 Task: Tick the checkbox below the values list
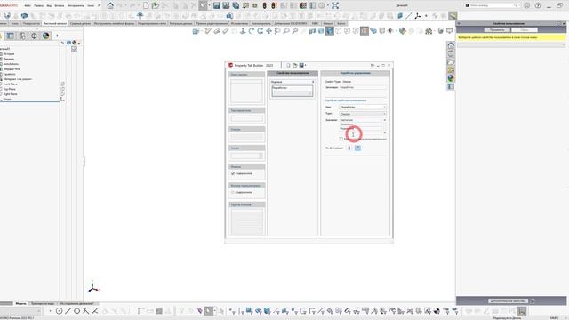[341, 139]
